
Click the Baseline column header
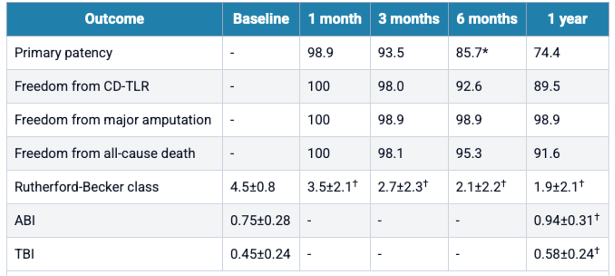tap(261, 19)
